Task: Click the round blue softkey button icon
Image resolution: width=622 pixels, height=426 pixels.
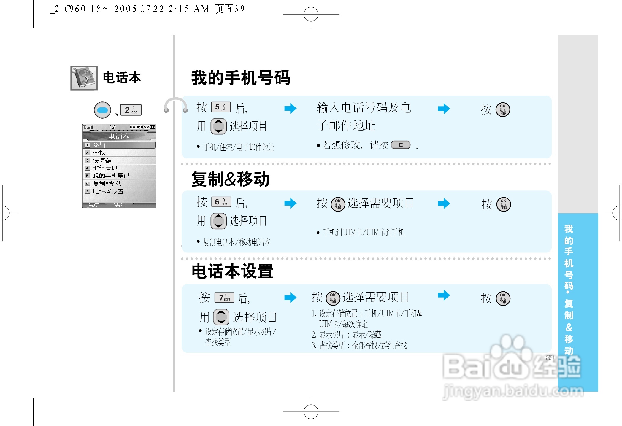Action: 102,110
